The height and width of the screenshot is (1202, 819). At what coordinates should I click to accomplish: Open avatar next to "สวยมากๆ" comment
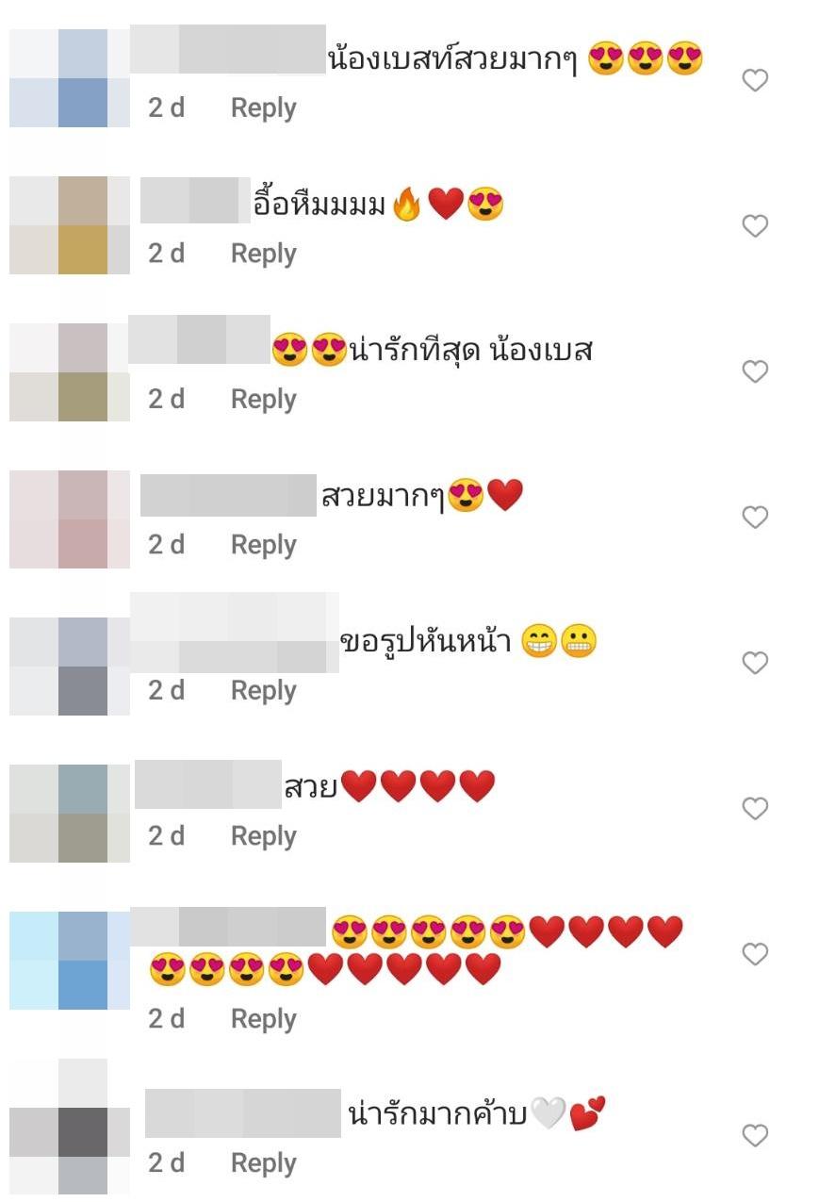pos(70,519)
